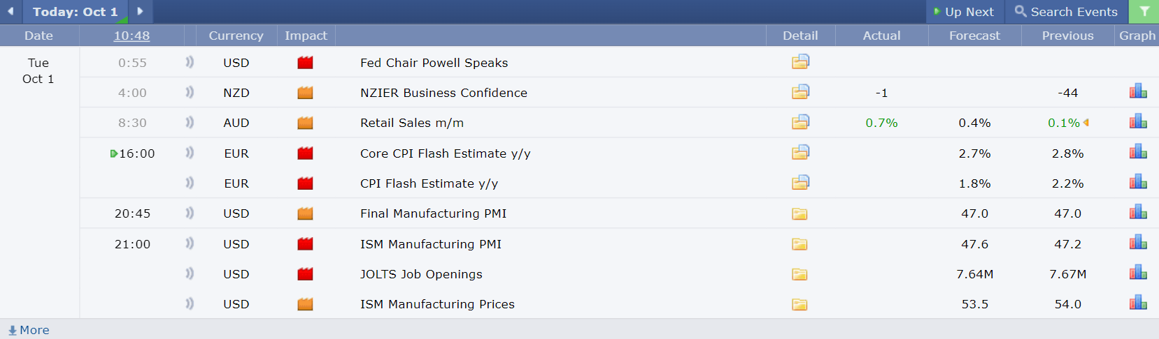The image size is (1159, 339).
Task: Click Up Next button
Action: coord(964,12)
